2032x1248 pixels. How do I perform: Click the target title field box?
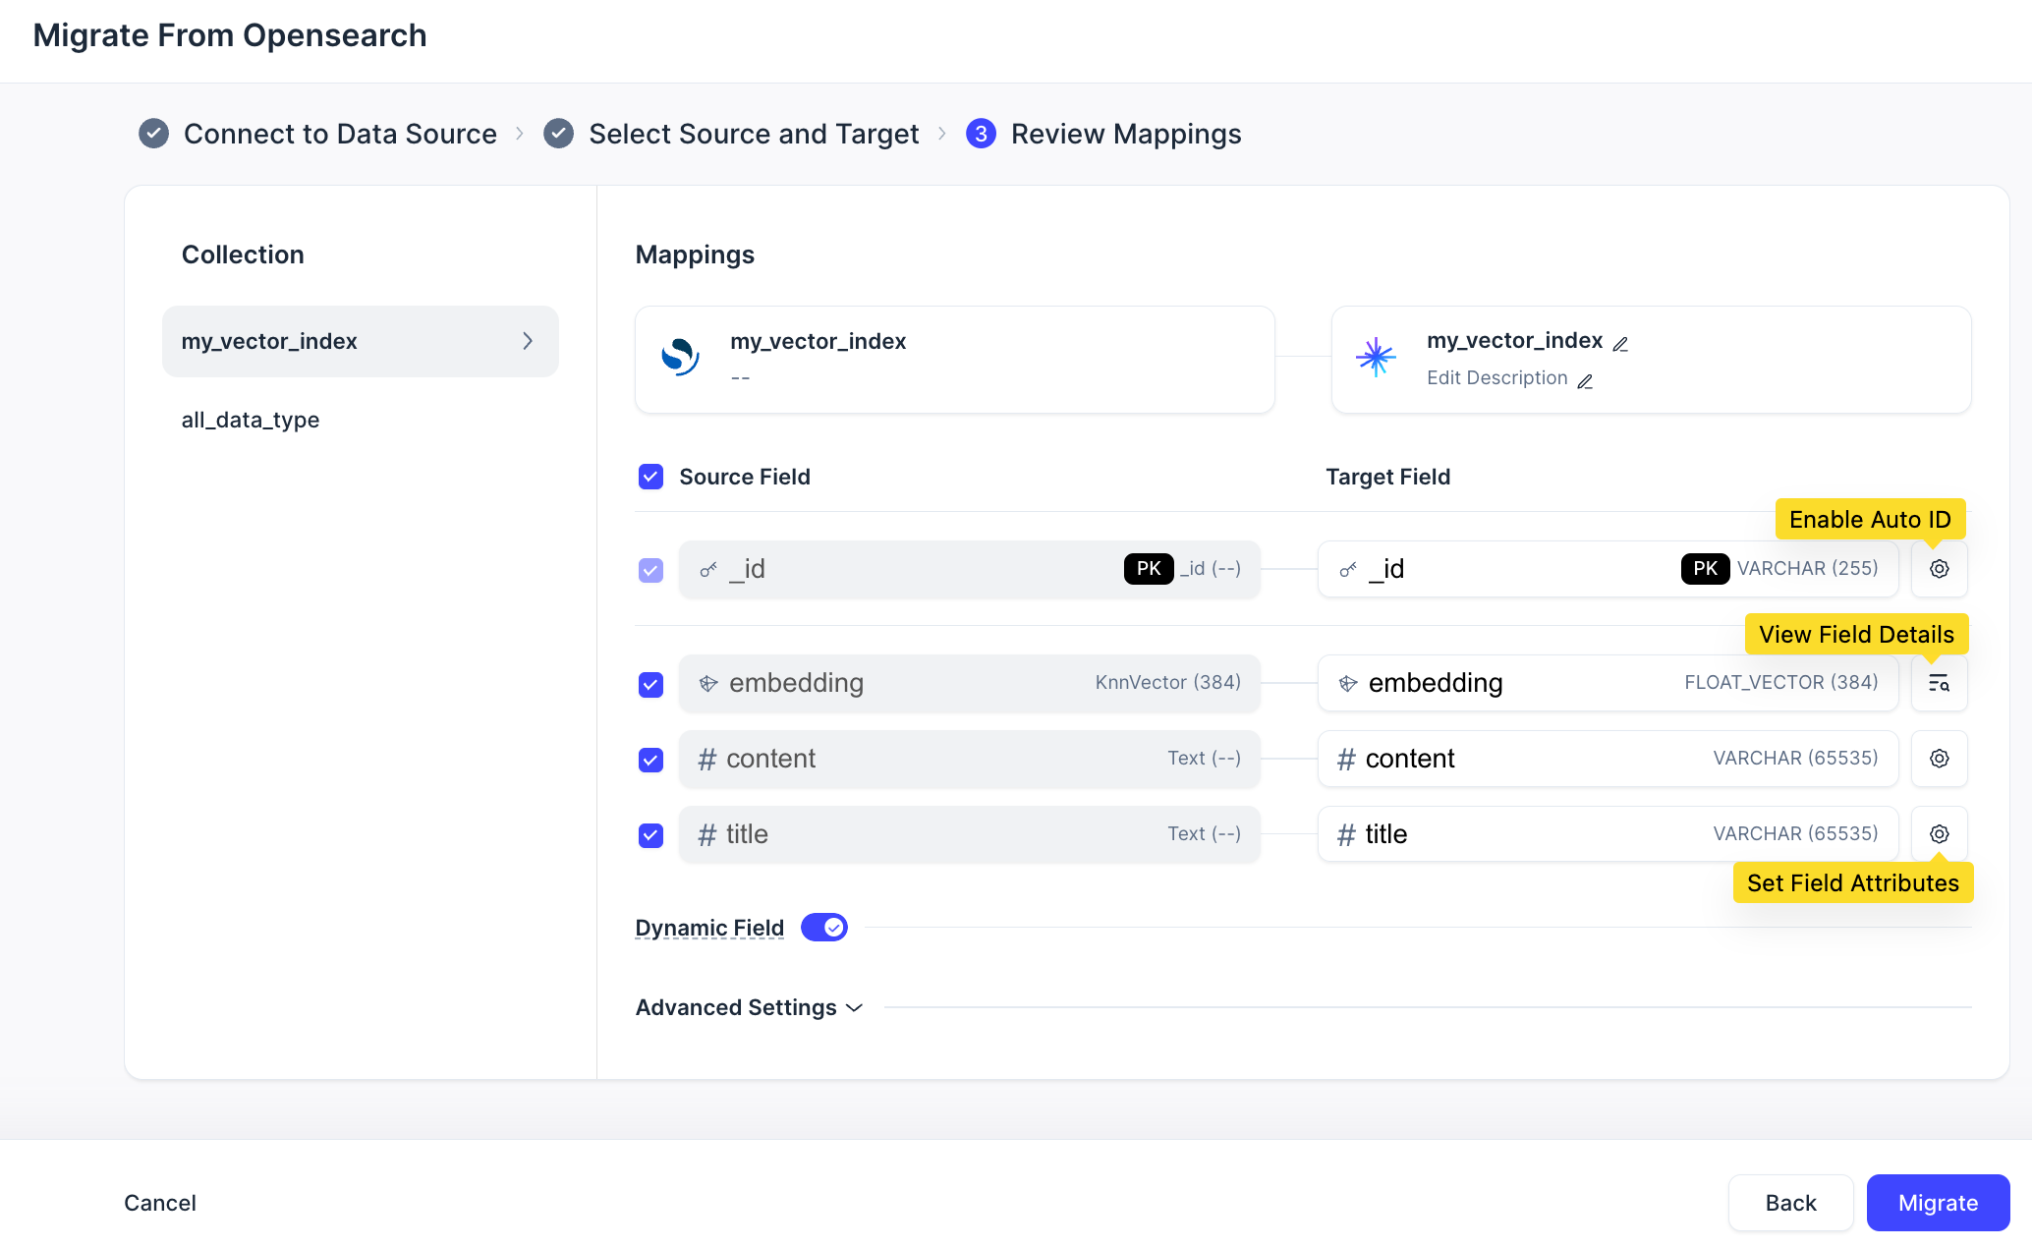coord(1608,834)
